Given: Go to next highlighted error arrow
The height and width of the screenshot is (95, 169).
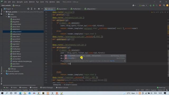Looking at the screenshot, I should (168, 12).
